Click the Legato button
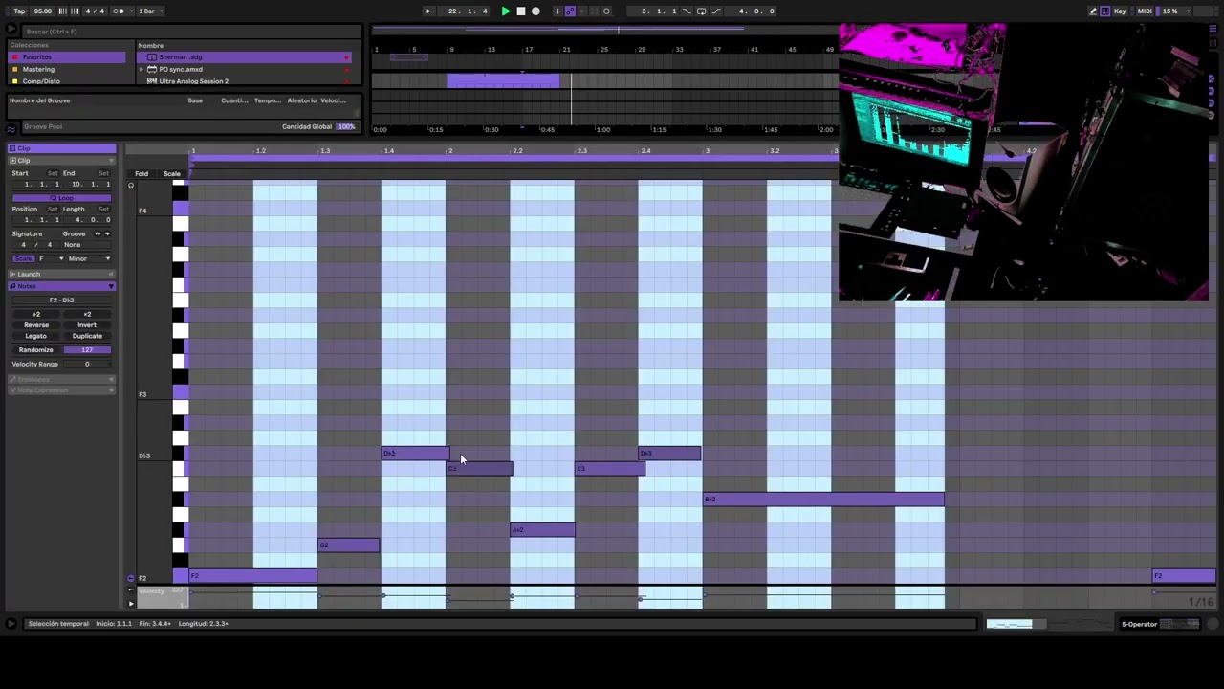1224x689 pixels. pos(36,336)
